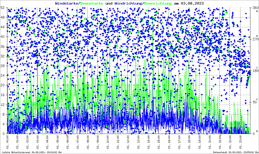The image size is (259, 154).
Task: Click the "40" left-axis label
Action: (x=2, y=37)
